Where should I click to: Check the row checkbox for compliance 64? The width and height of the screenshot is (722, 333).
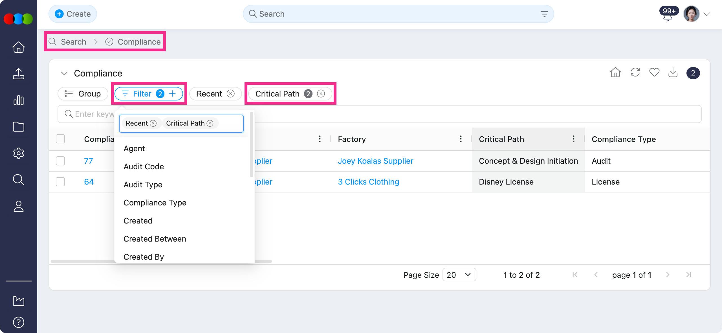pos(60,182)
